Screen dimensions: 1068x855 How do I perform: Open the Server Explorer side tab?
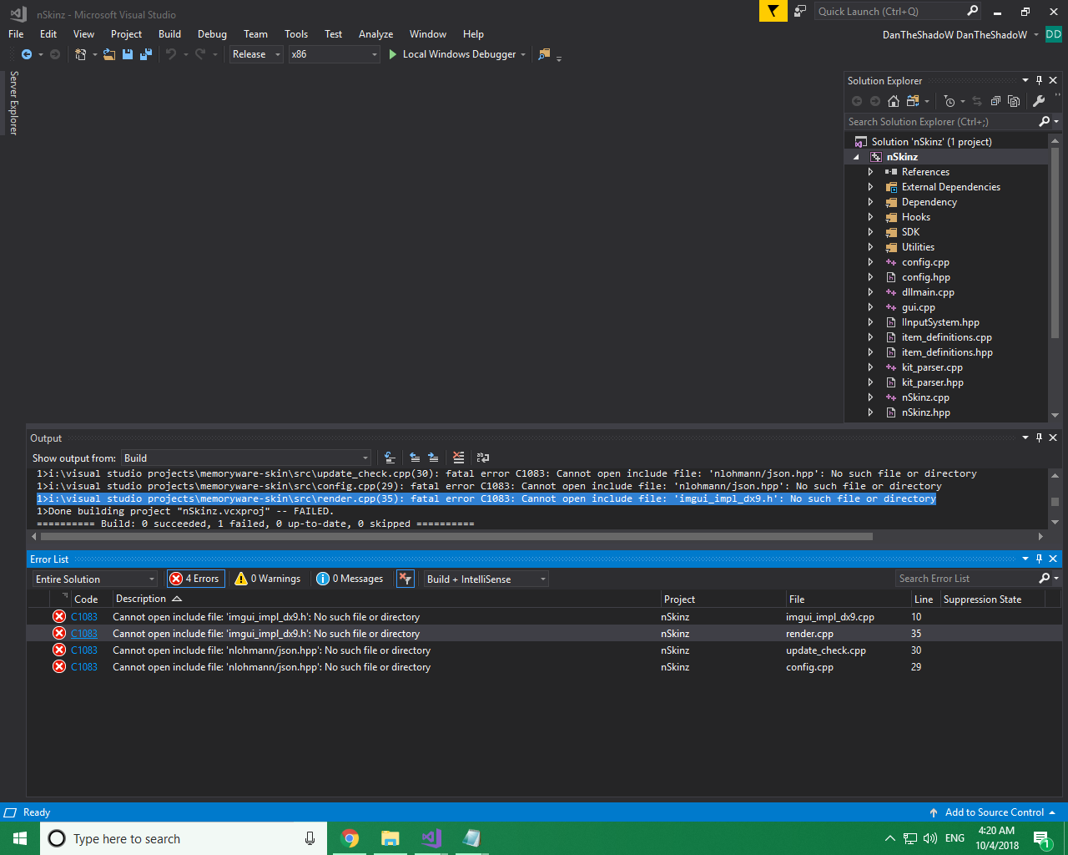click(13, 103)
